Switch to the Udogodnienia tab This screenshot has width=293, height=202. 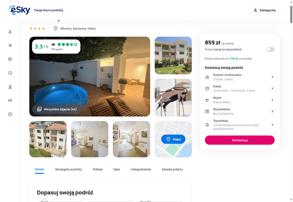pos(141,169)
